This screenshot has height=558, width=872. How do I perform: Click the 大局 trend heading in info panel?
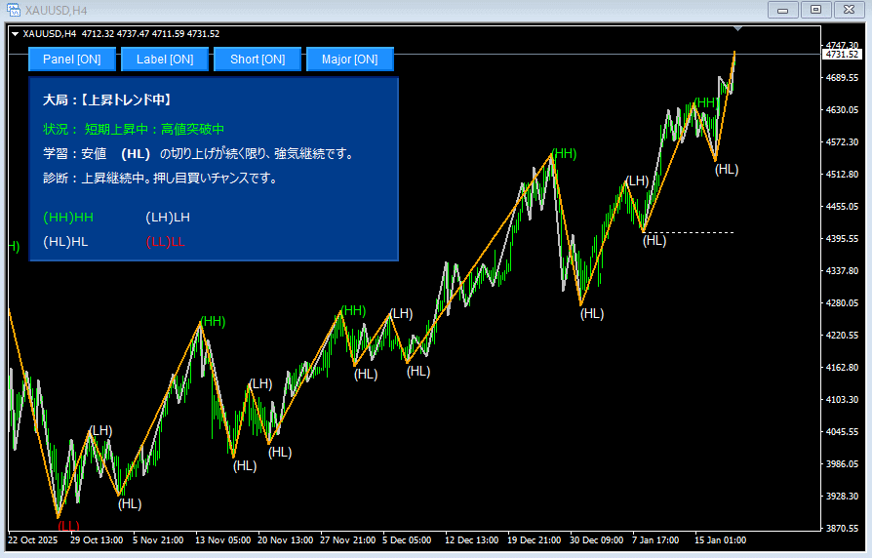(x=107, y=100)
